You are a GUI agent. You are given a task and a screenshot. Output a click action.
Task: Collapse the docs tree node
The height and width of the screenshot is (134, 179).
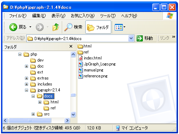(x=33, y=96)
